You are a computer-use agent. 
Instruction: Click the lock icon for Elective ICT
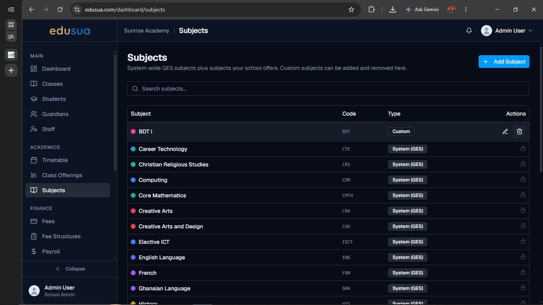point(523,241)
